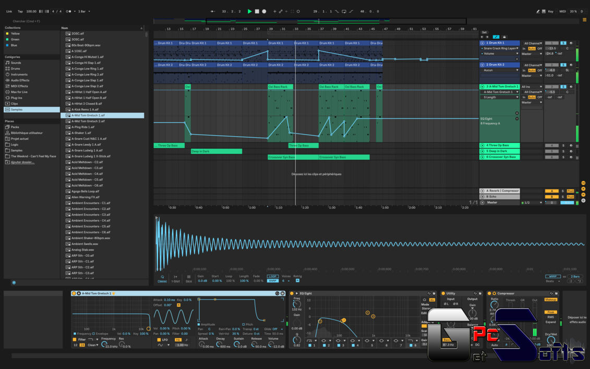Select 1-Shot playback mode
Image resolution: width=590 pixels, height=369 pixels.
[175, 279]
